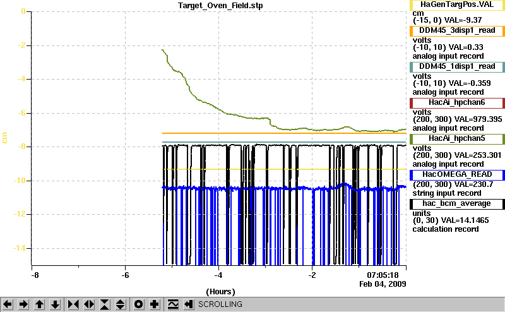Click the VAL=-0.359 readout text
Viewport: 505px width, 312px height.
(470, 83)
